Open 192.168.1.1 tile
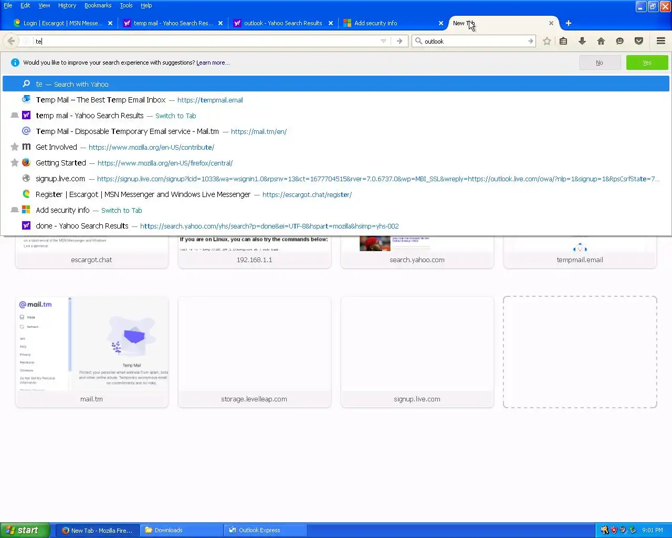672x538 pixels. click(x=255, y=252)
